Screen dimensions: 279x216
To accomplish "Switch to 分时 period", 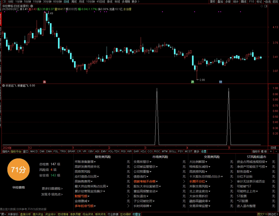I will click(x=11, y=2).
